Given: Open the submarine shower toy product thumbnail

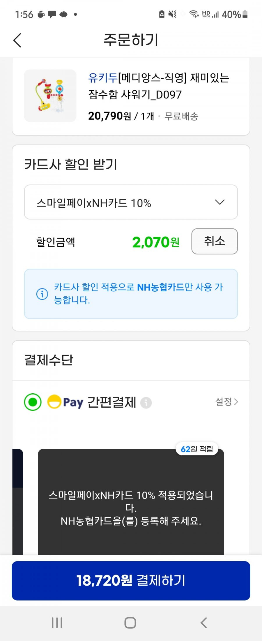Looking at the screenshot, I should [50, 96].
